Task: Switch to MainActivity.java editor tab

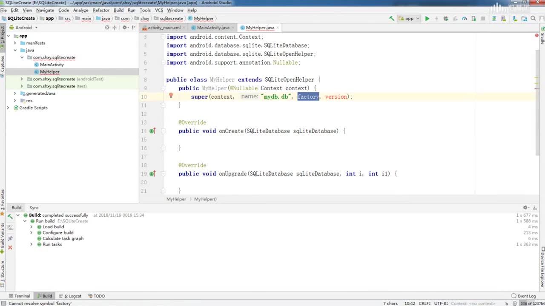Action: click(213, 28)
